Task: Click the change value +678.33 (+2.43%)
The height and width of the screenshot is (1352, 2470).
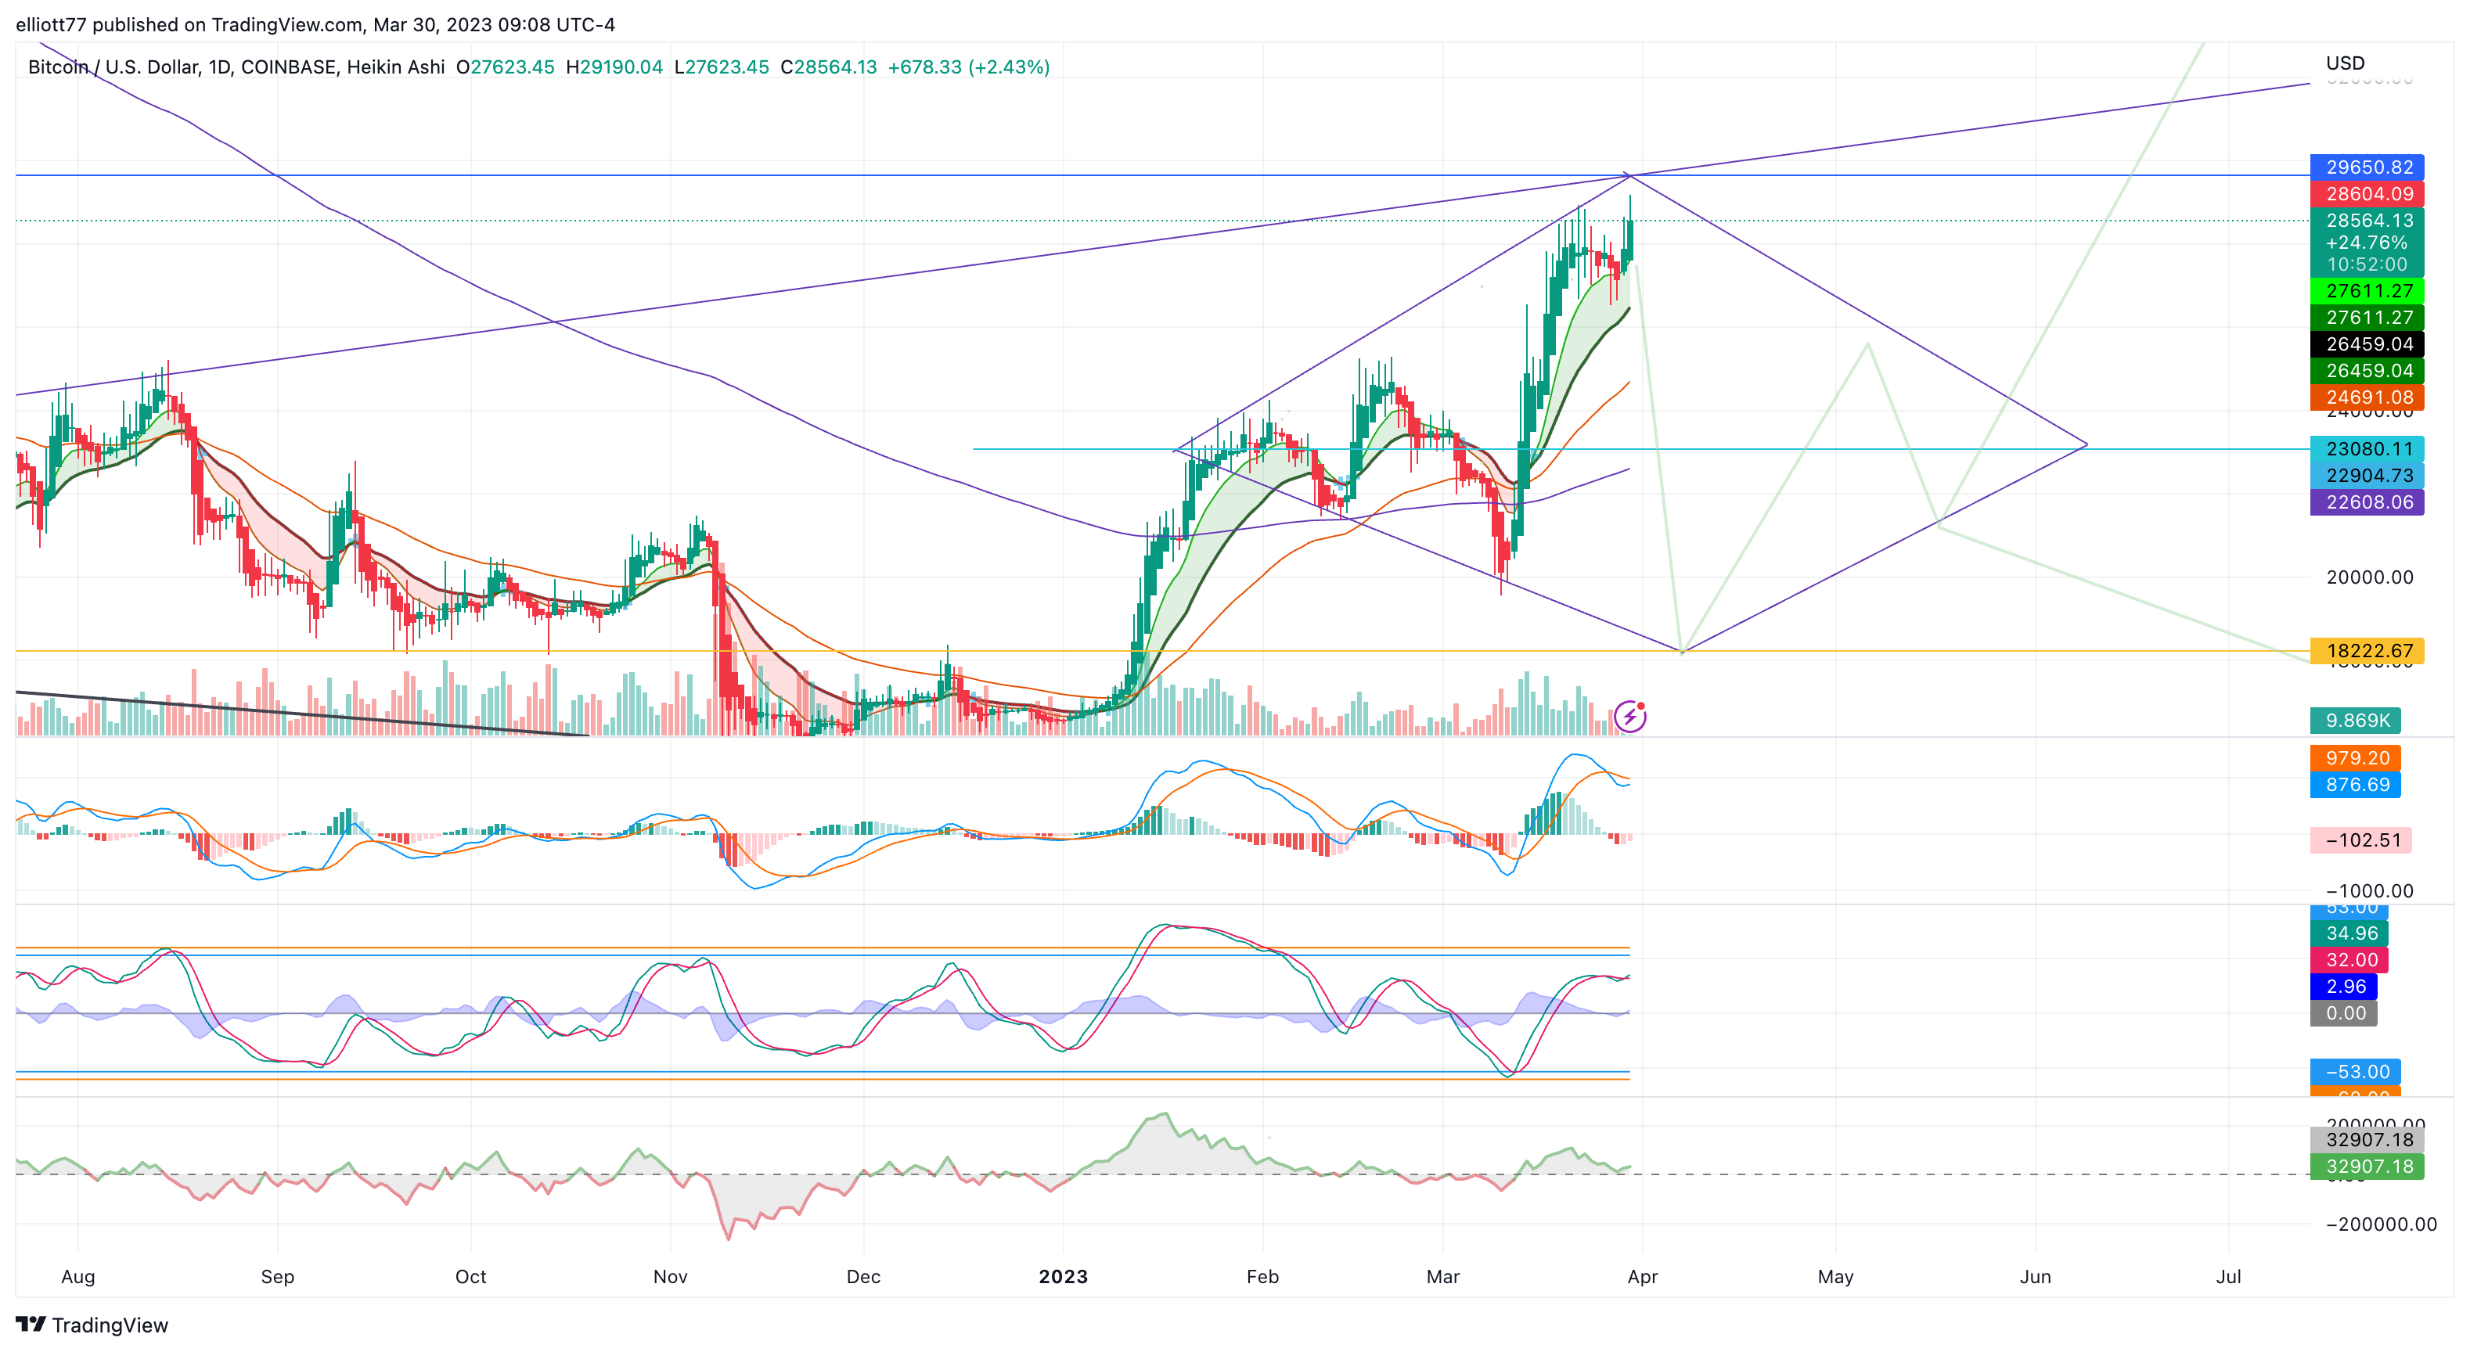Action: (970, 67)
